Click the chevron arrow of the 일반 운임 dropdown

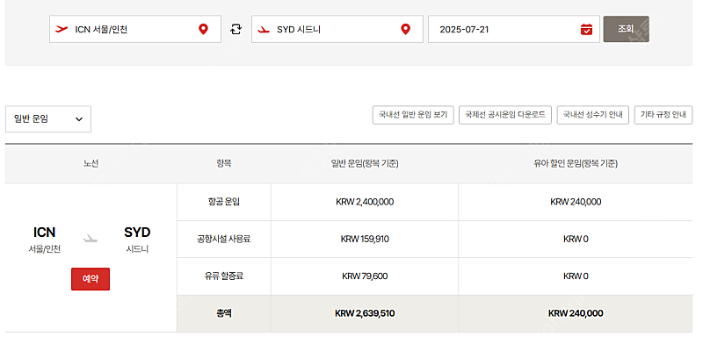click(x=79, y=119)
